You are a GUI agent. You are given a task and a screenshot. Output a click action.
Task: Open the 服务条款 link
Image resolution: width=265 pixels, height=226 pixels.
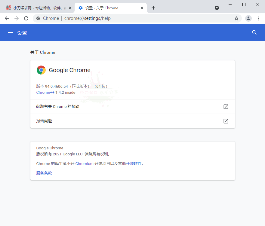pyautogui.click(x=44, y=173)
